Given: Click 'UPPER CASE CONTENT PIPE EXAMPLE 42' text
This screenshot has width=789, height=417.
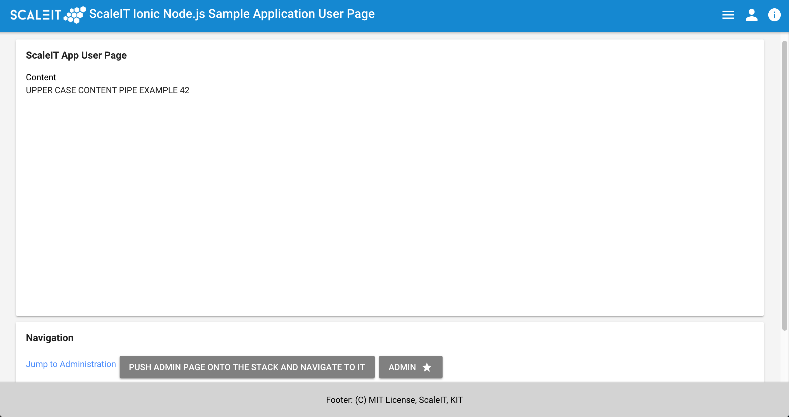Looking at the screenshot, I should [108, 90].
